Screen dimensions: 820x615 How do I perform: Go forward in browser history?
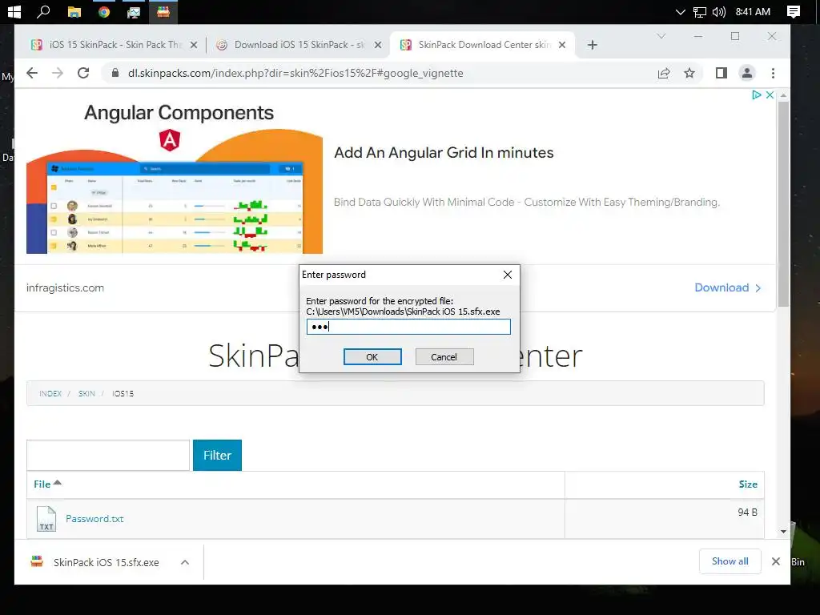(58, 73)
